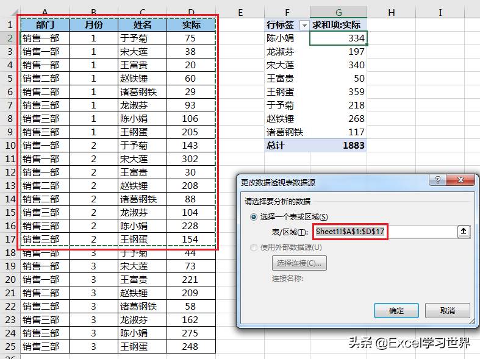Image resolution: width=480 pixels, height=359 pixels.
Task: Click 销售二部 cell in row 22
Action: coord(45,307)
